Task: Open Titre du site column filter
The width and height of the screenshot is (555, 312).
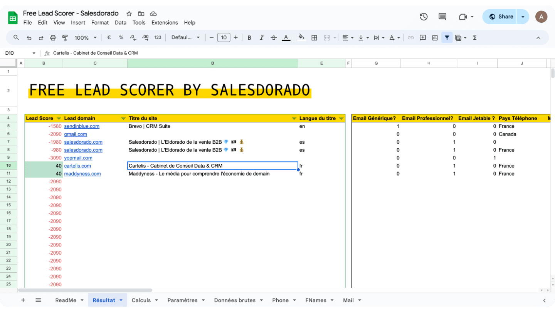Action: (x=294, y=118)
